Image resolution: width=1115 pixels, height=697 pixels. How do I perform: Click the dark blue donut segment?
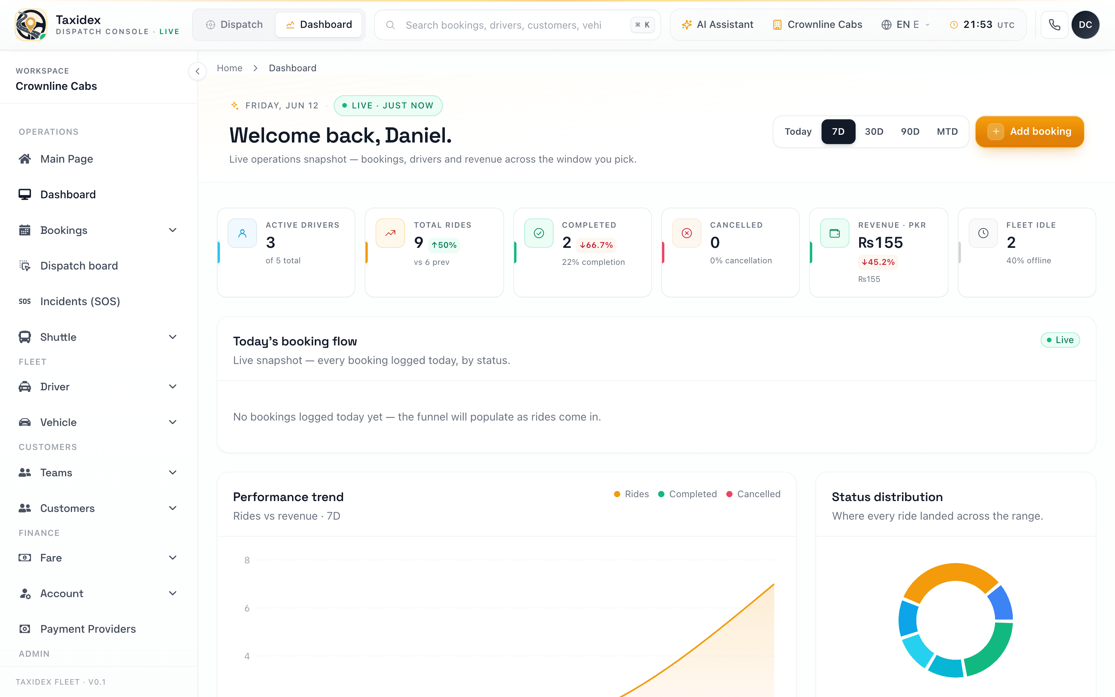coord(1002,604)
